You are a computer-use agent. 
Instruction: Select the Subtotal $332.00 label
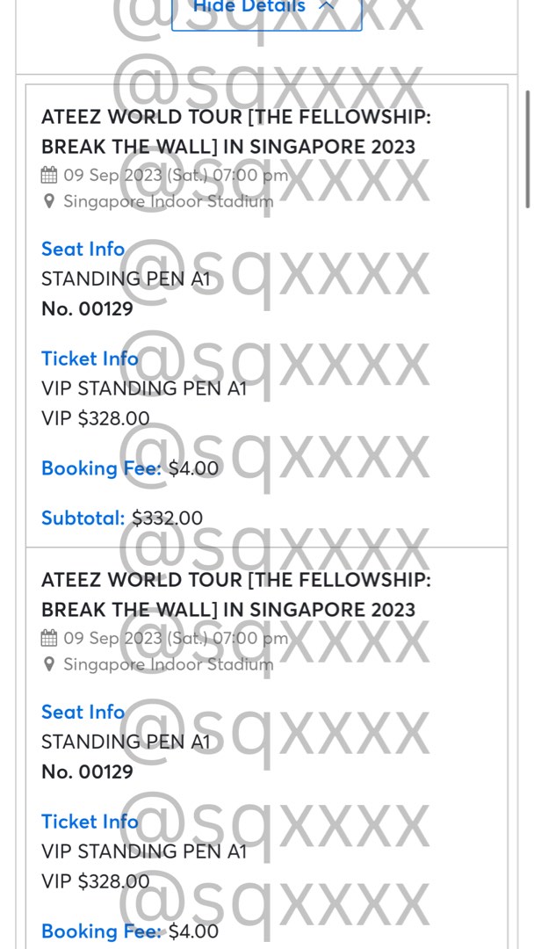[x=123, y=518]
